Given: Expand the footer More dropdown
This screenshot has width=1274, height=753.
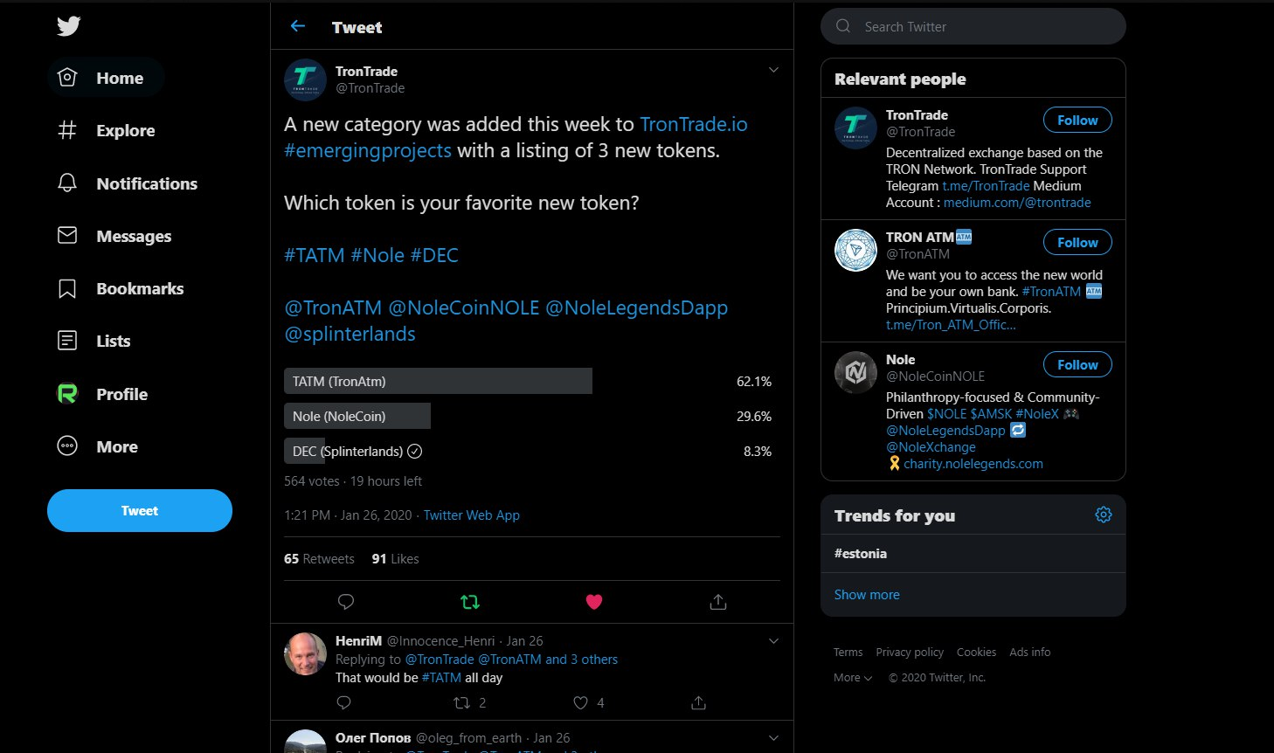Looking at the screenshot, I should pyautogui.click(x=853, y=678).
